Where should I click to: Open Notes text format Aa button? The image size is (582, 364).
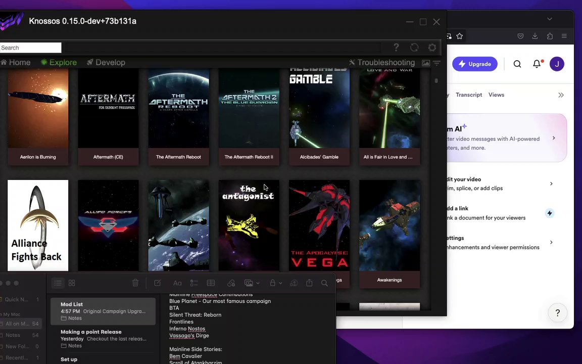(x=177, y=283)
